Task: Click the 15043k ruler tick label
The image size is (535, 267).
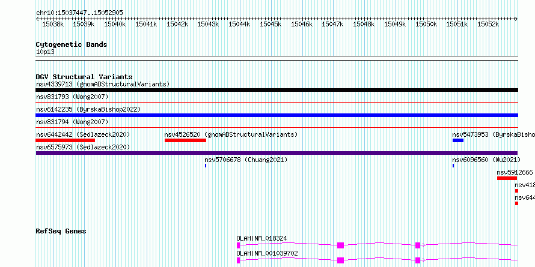Action: (208, 24)
